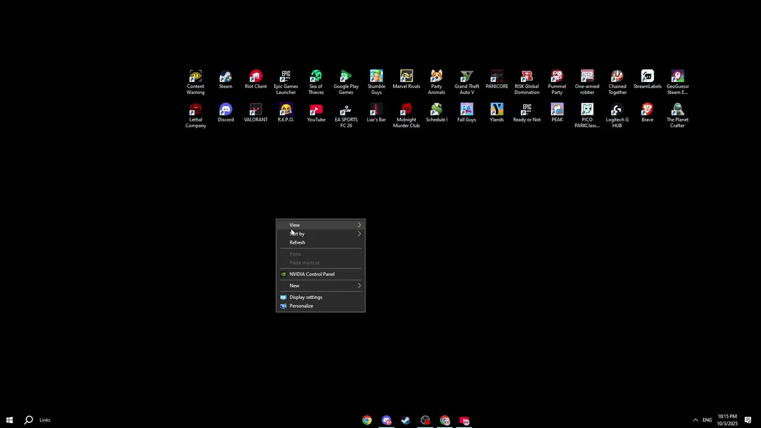Select the Midnight Murder Club icon
The image size is (761, 428).
(406, 116)
